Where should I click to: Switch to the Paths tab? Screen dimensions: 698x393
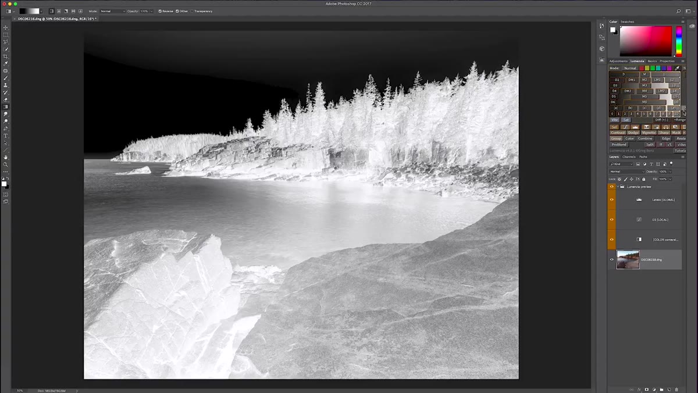[x=643, y=157]
